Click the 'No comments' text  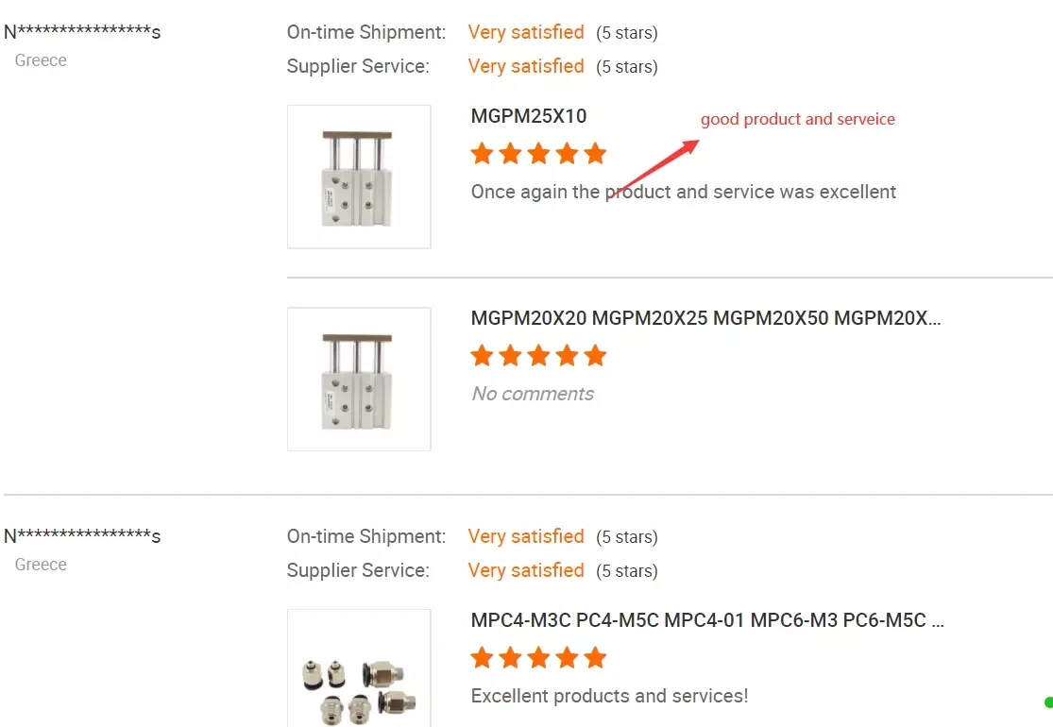pos(533,394)
